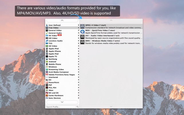This screenshot has height=115, width=184.
Task: Select MOV - QuickTime Video format
Action: pyautogui.click(x=111, y=32)
